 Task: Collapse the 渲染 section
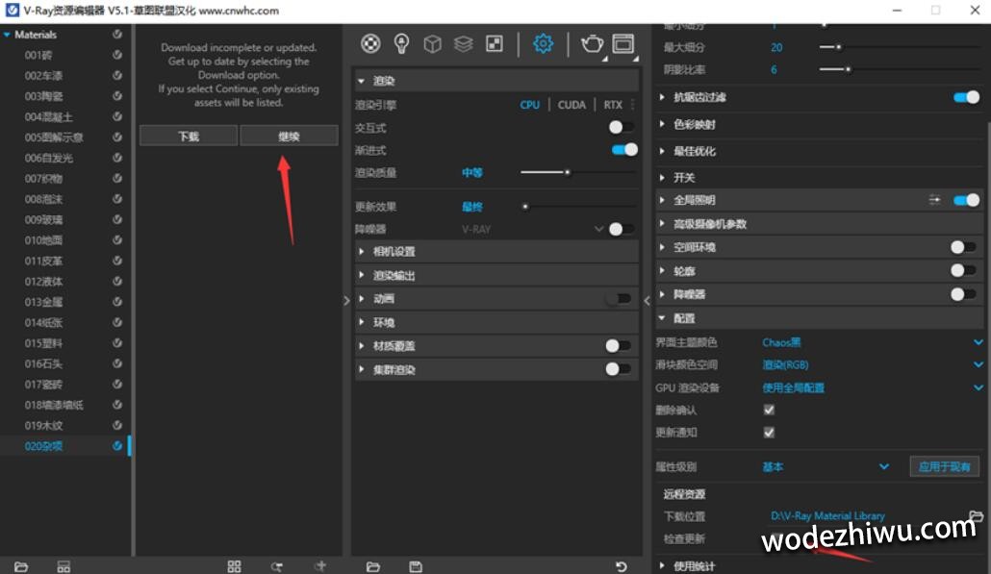[x=362, y=81]
